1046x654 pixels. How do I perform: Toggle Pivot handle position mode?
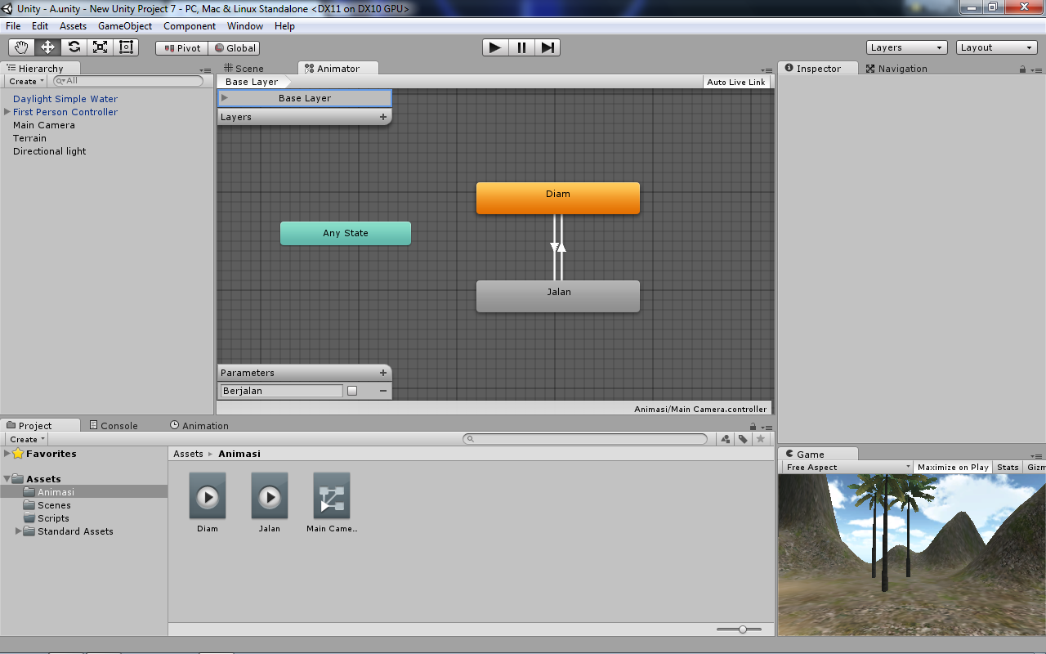pos(181,47)
